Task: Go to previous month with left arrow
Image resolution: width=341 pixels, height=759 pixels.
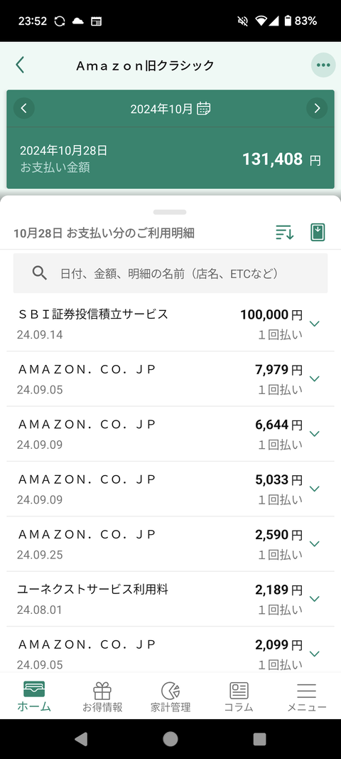Action: 24,108
